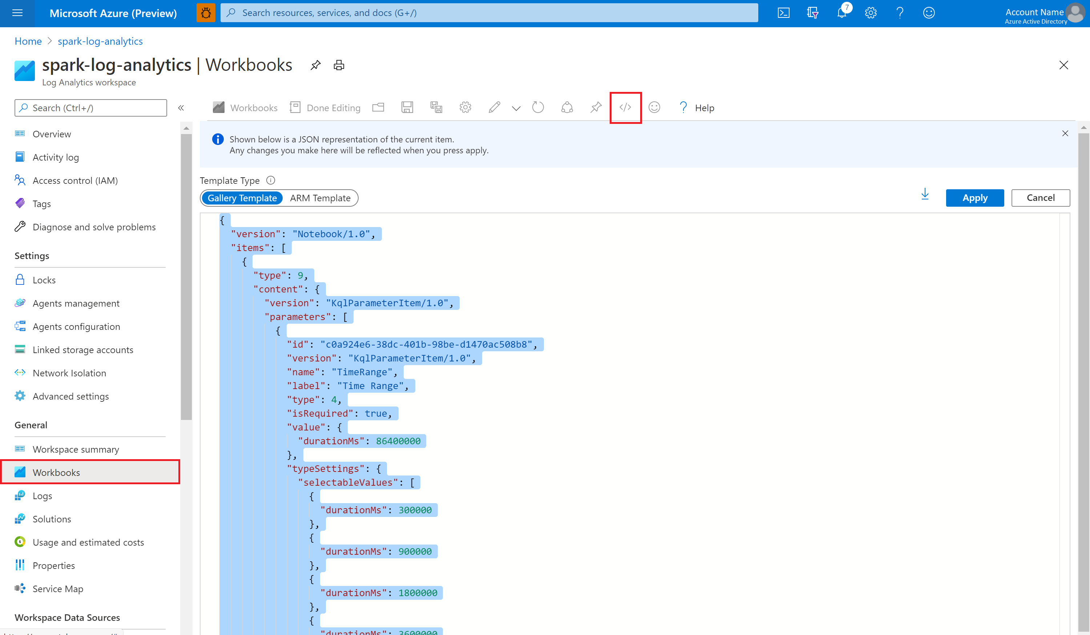
Task: Toggle the info banner close button
Action: pos(1065,134)
